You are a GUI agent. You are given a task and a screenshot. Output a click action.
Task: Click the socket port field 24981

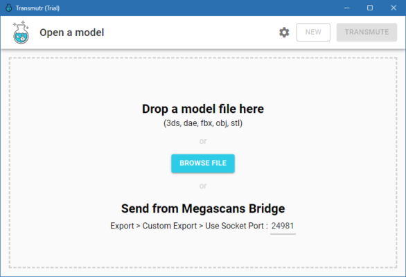pyautogui.click(x=283, y=226)
